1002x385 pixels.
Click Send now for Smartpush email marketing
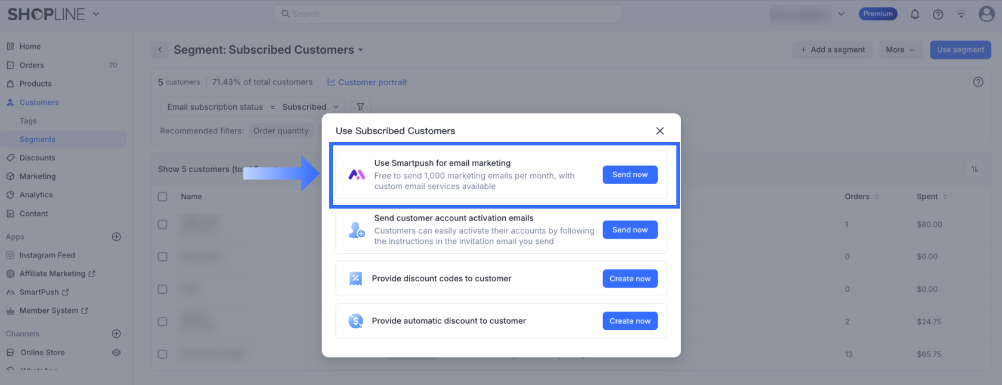coord(630,175)
